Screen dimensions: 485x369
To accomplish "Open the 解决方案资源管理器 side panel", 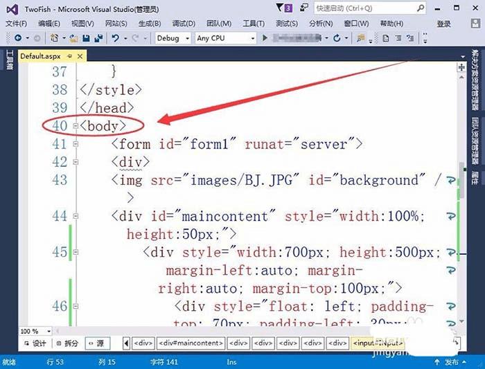I will [475, 80].
